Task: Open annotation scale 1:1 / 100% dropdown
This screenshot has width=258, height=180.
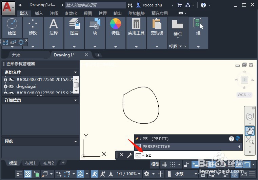Action: (x=128, y=174)
